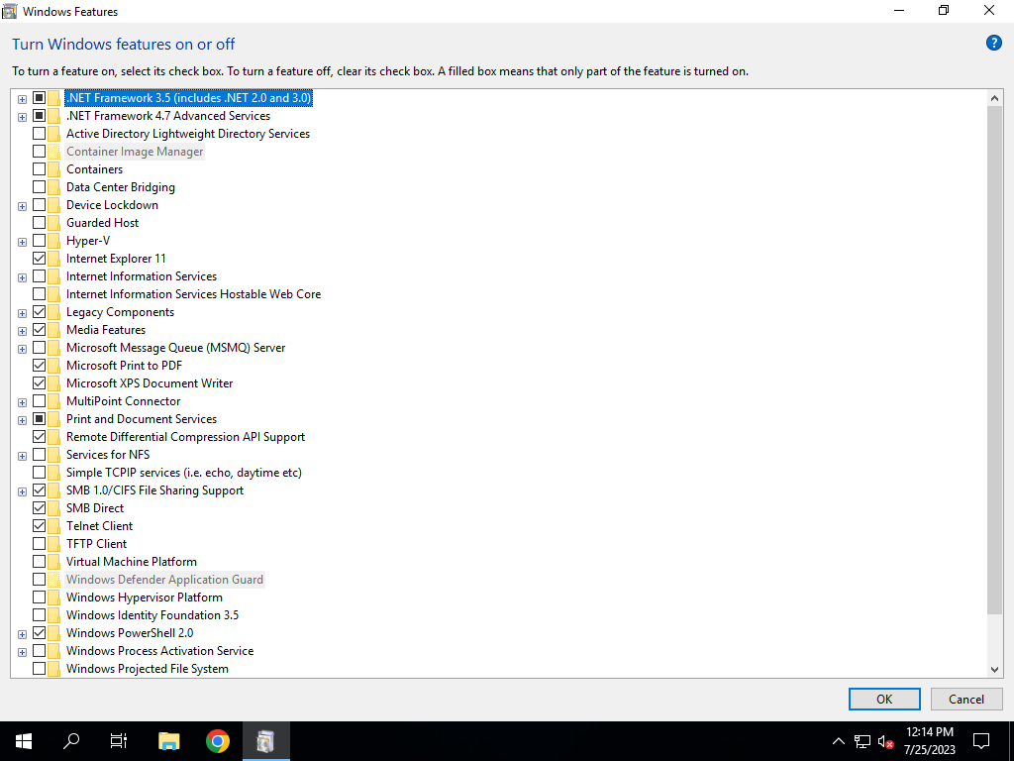1014x761 pixels.
Task: Click the scrollbar up arrow
Action: coord(994,98)
